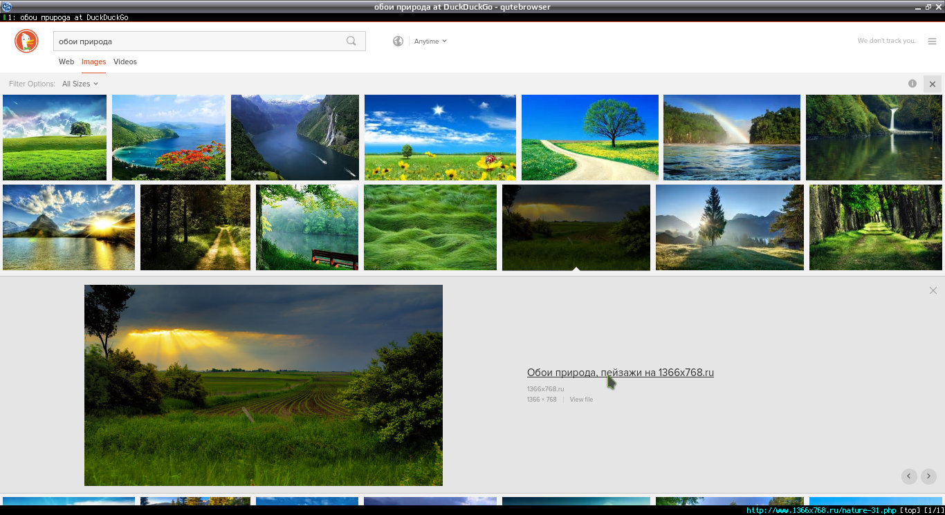Open thumbnail of red bench by lake
The width and height of the screenshot is (945, 515).
(307, 227)
